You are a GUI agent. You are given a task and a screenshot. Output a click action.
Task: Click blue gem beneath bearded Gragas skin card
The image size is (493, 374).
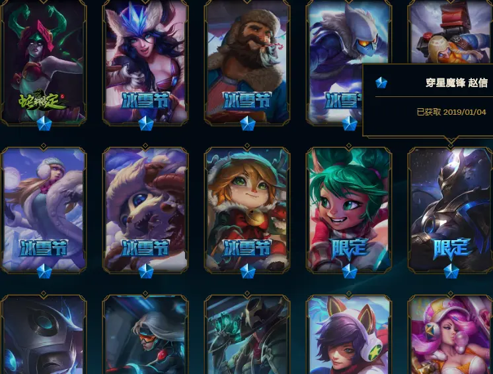point(248,123)
